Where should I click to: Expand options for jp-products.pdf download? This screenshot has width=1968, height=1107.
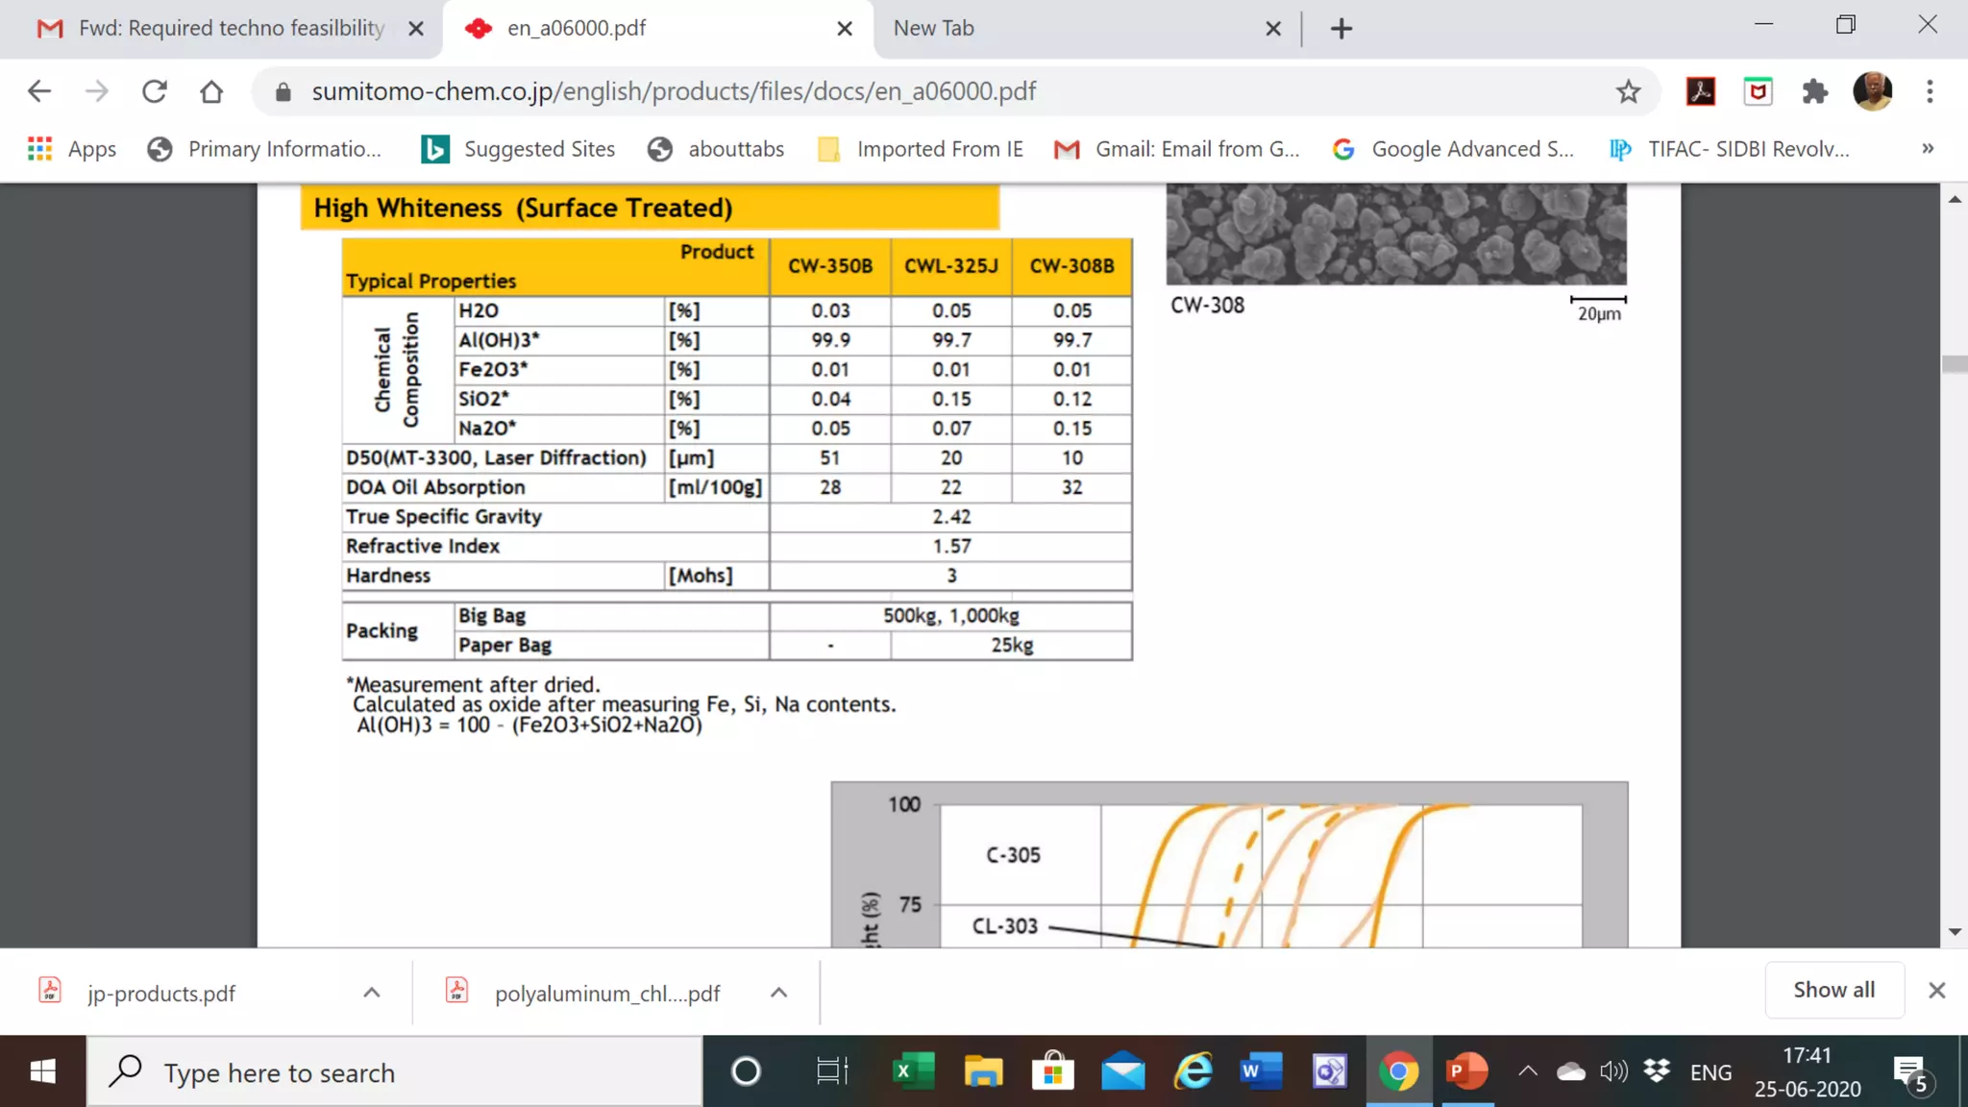[x=372, y=993]
